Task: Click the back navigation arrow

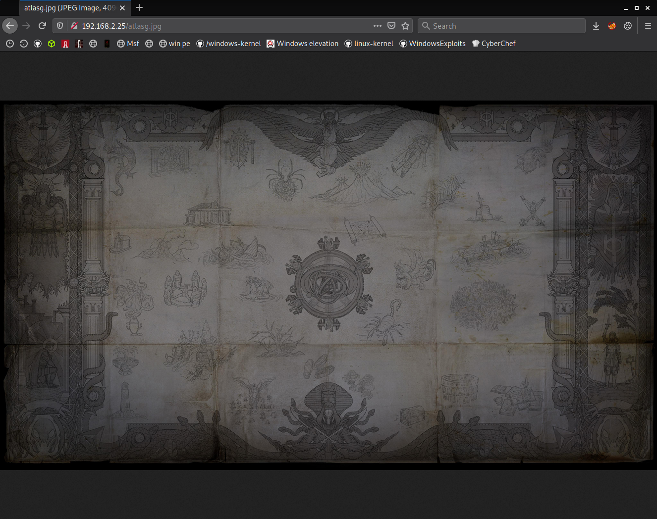Action: pos(10,26)
